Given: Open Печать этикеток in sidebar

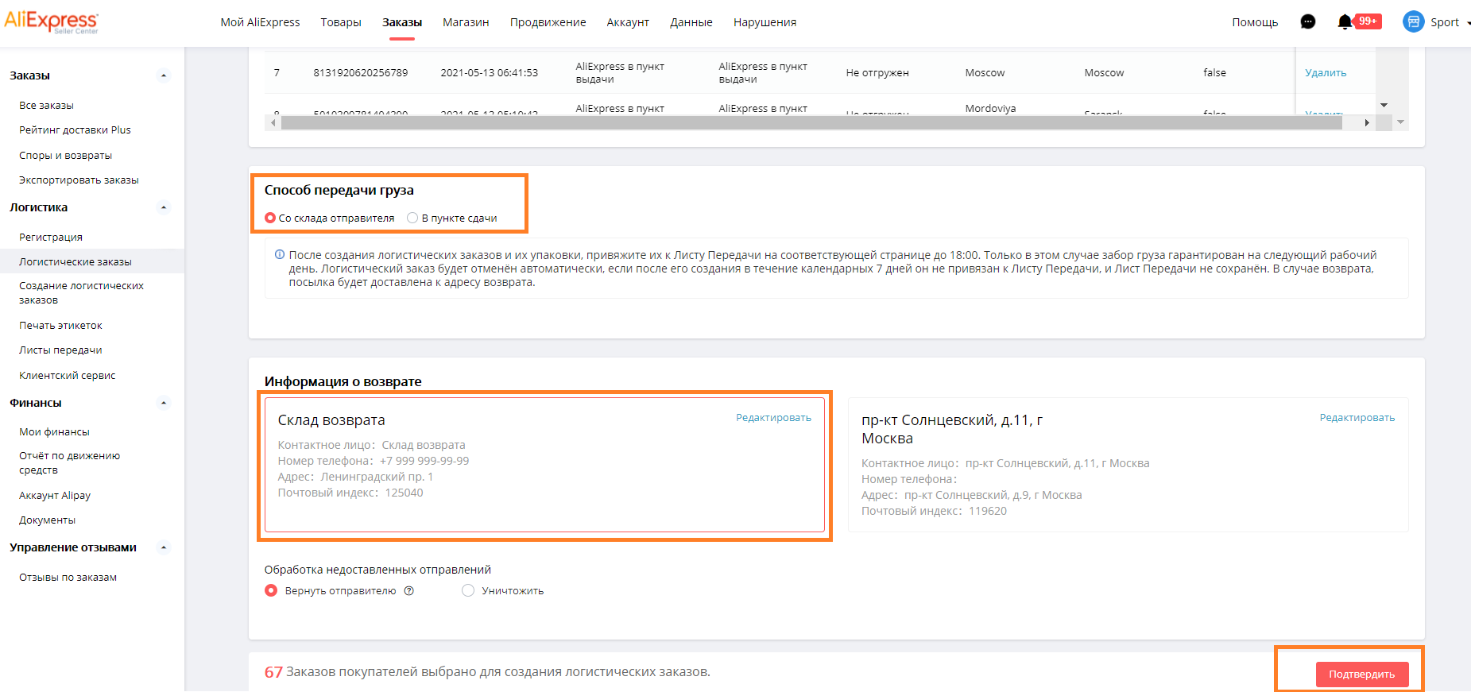Looking at the screenshot, I should click(60, 326).
